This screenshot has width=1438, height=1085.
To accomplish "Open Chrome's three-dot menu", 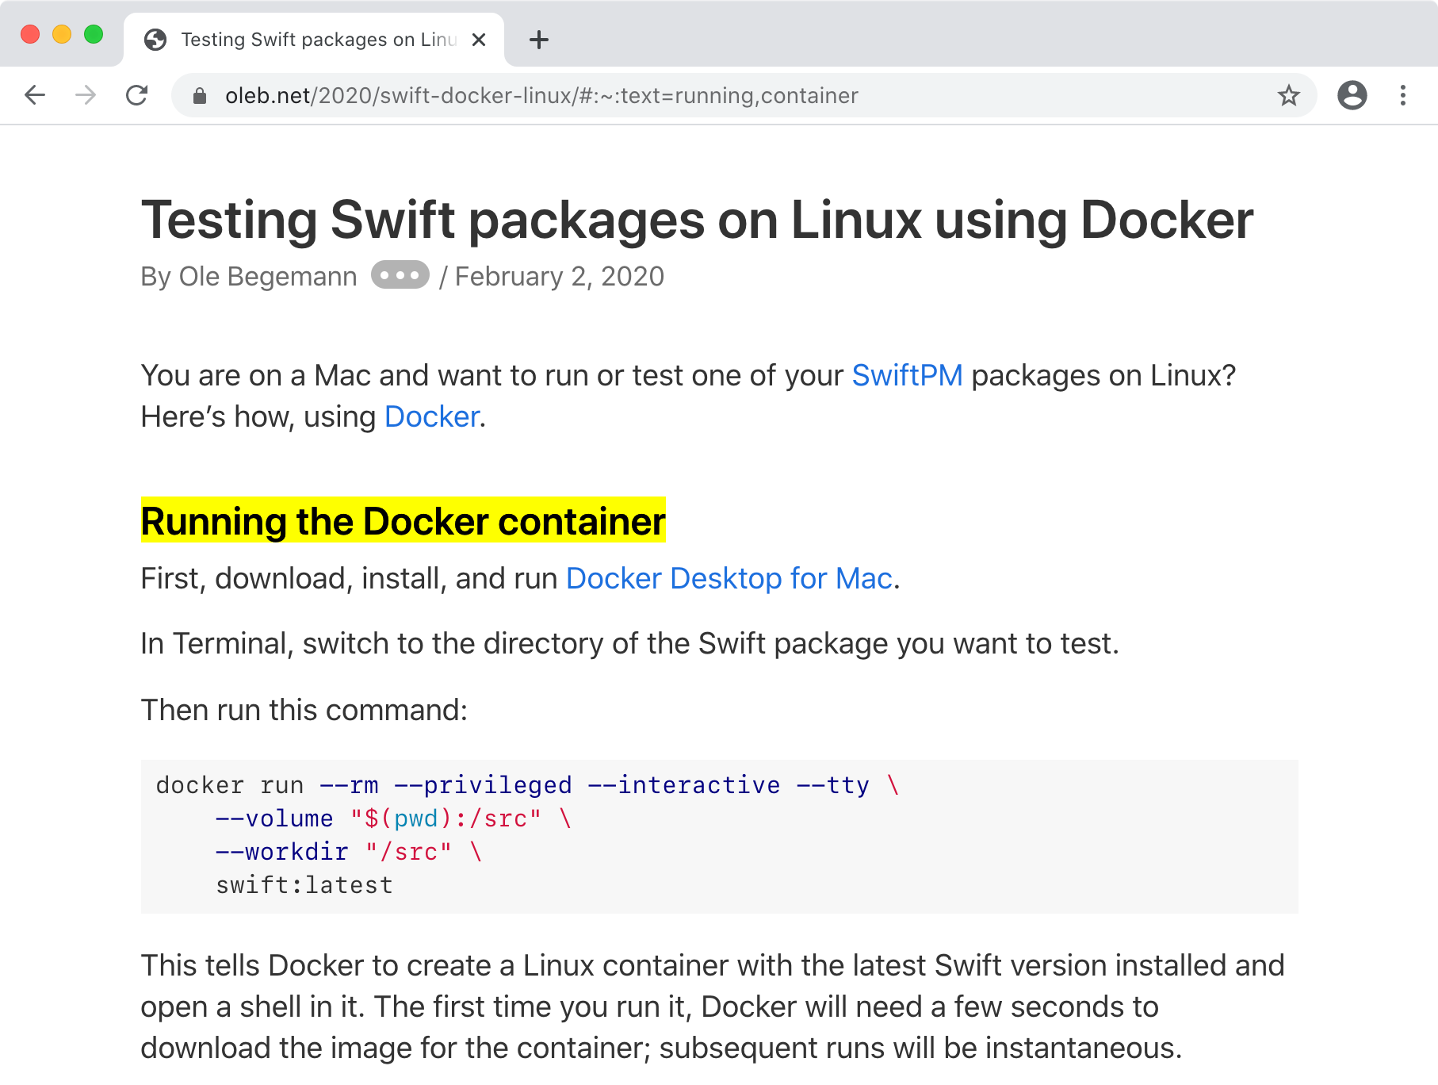I will point(1402,95).
